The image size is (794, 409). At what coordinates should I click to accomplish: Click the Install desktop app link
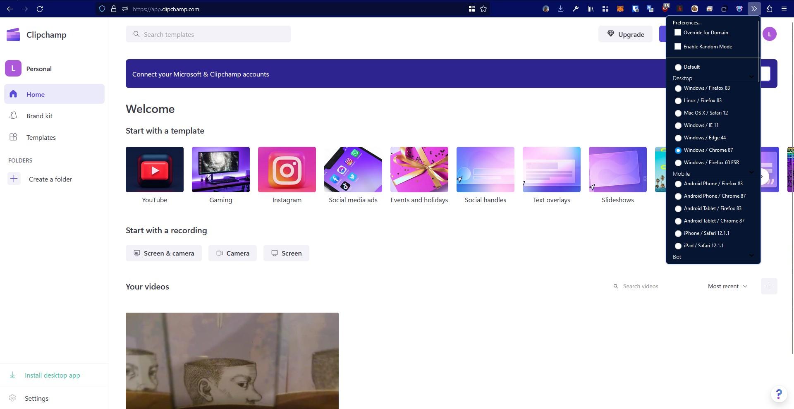52,375
